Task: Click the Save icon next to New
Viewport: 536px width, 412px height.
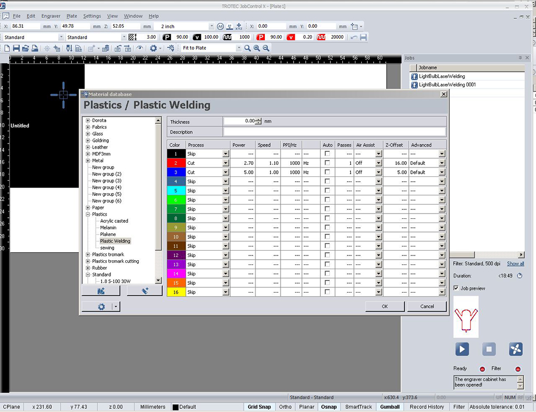Action: [16, 48]
